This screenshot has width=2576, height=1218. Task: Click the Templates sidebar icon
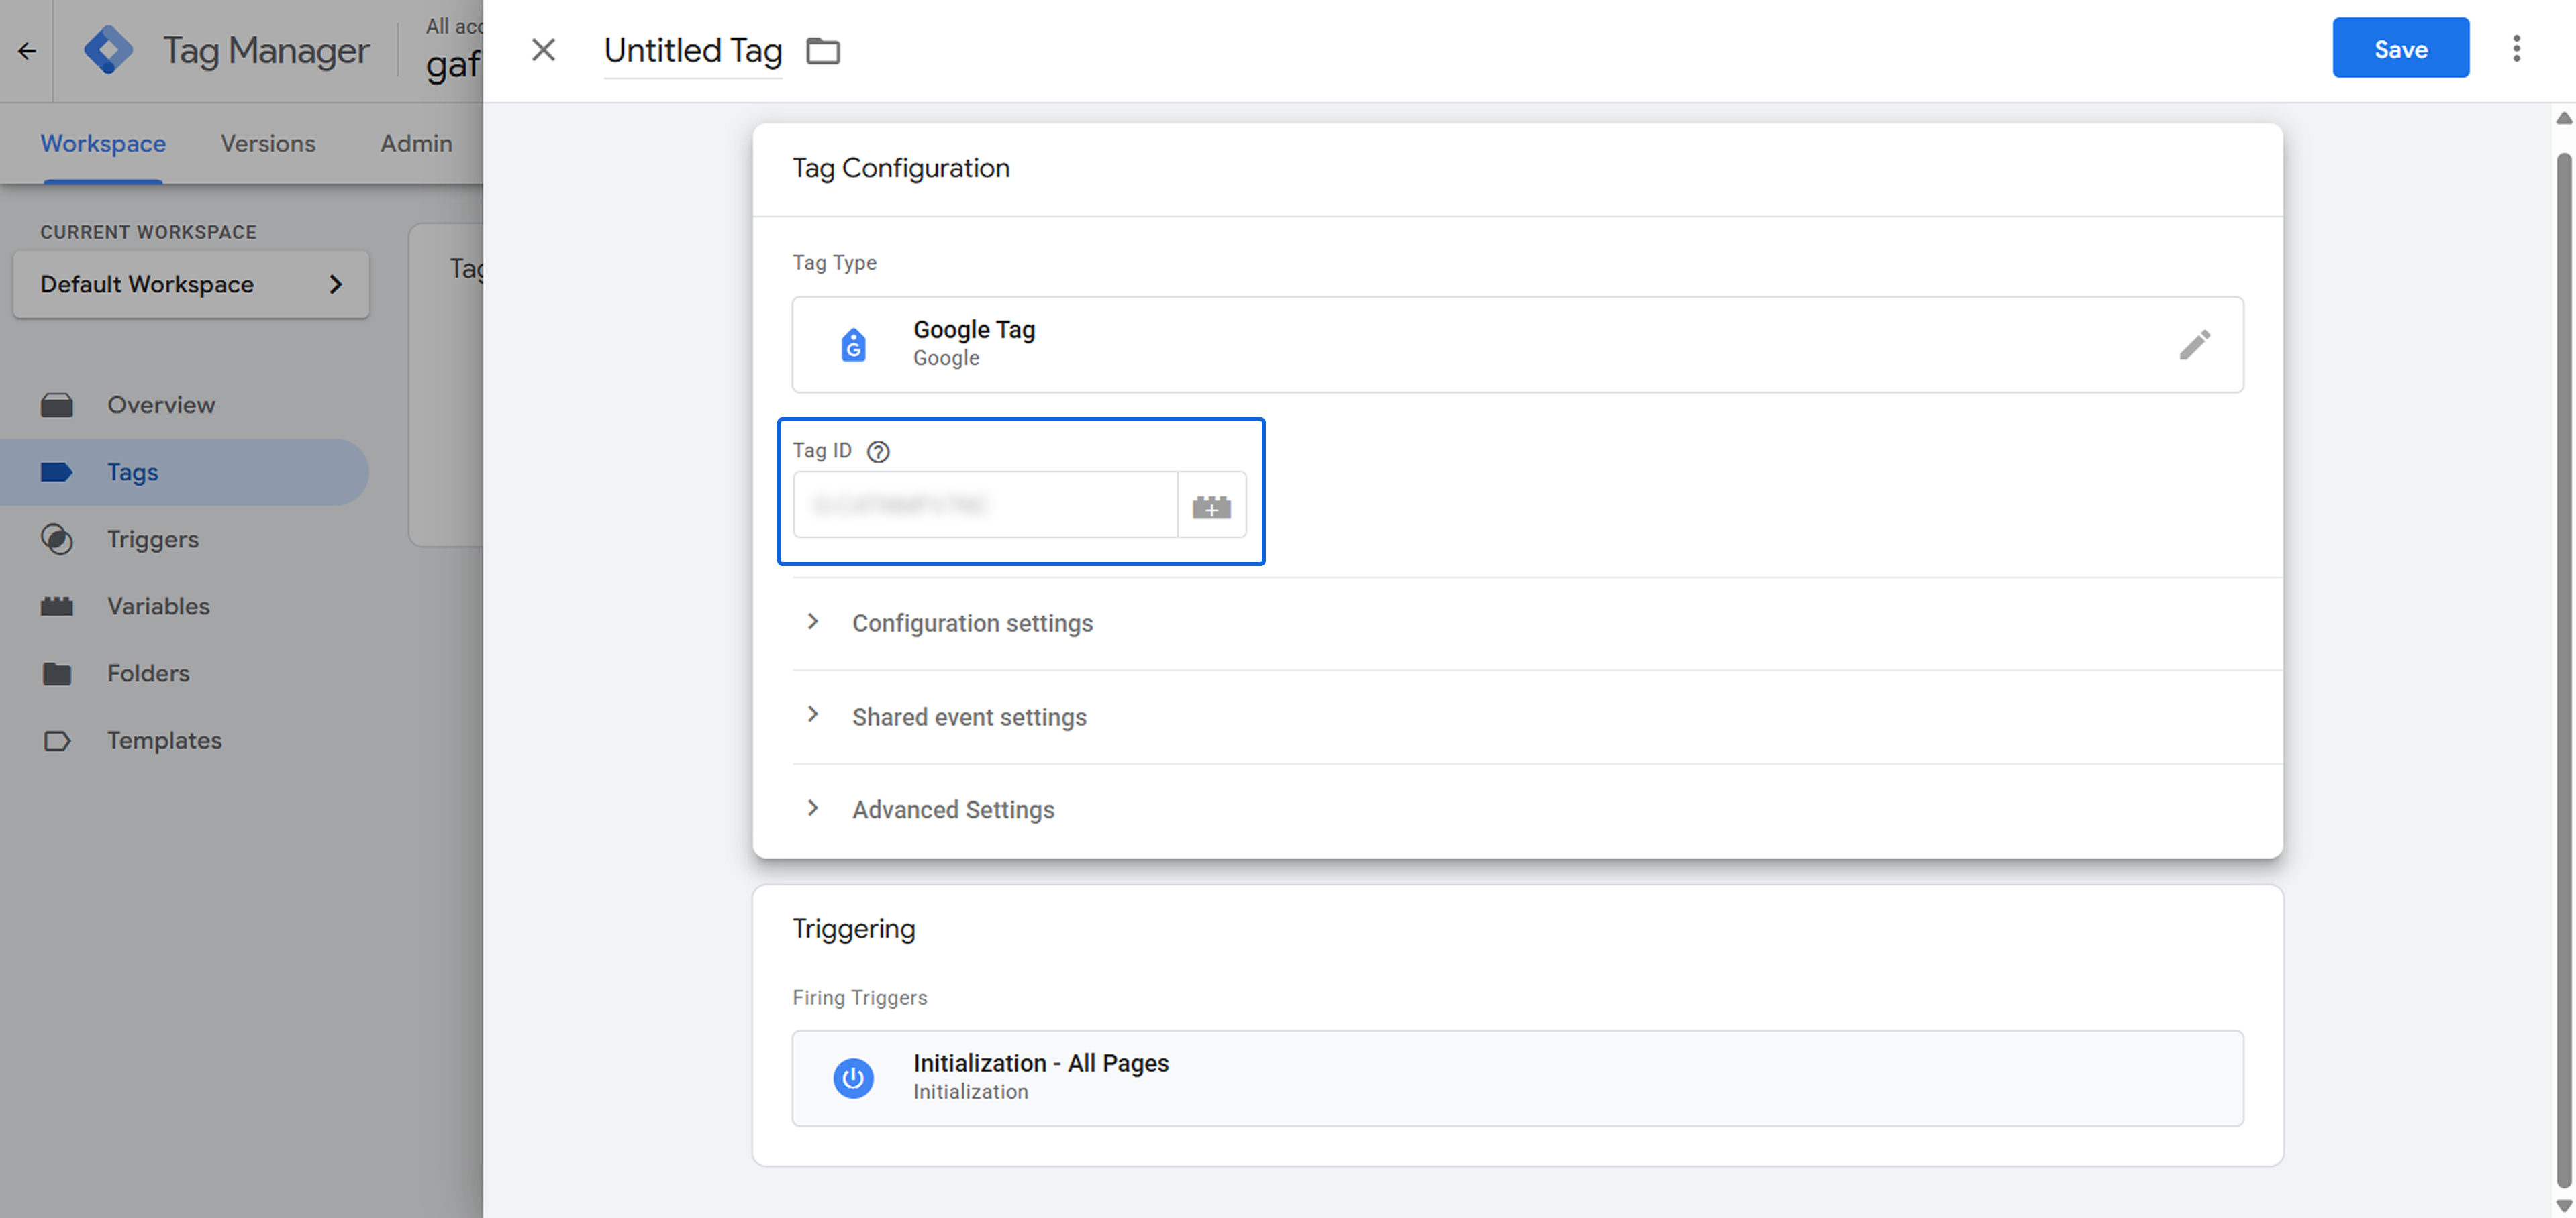[x=57, y=740]
